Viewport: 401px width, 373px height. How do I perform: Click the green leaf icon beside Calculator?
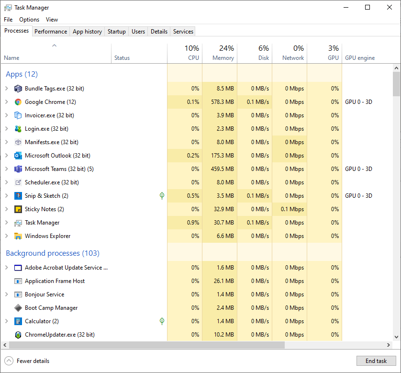162,321
